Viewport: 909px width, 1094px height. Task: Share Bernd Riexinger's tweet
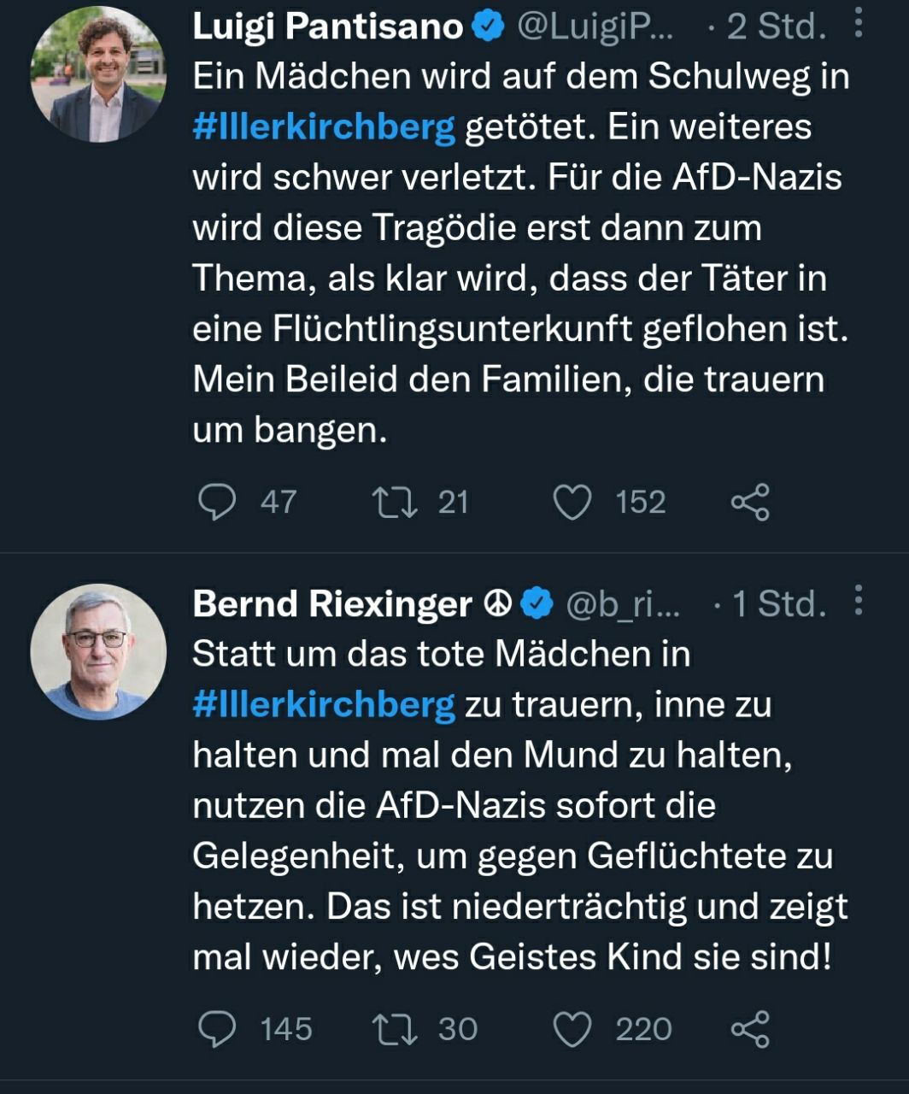pos(750,1029)
